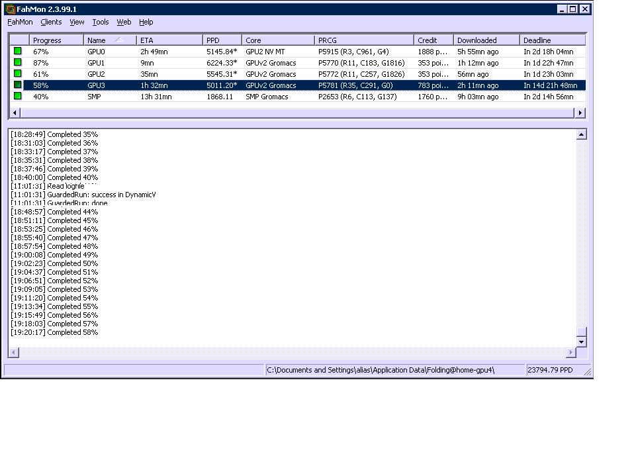Sort by the PRCG column header

[x=365, y=40]
